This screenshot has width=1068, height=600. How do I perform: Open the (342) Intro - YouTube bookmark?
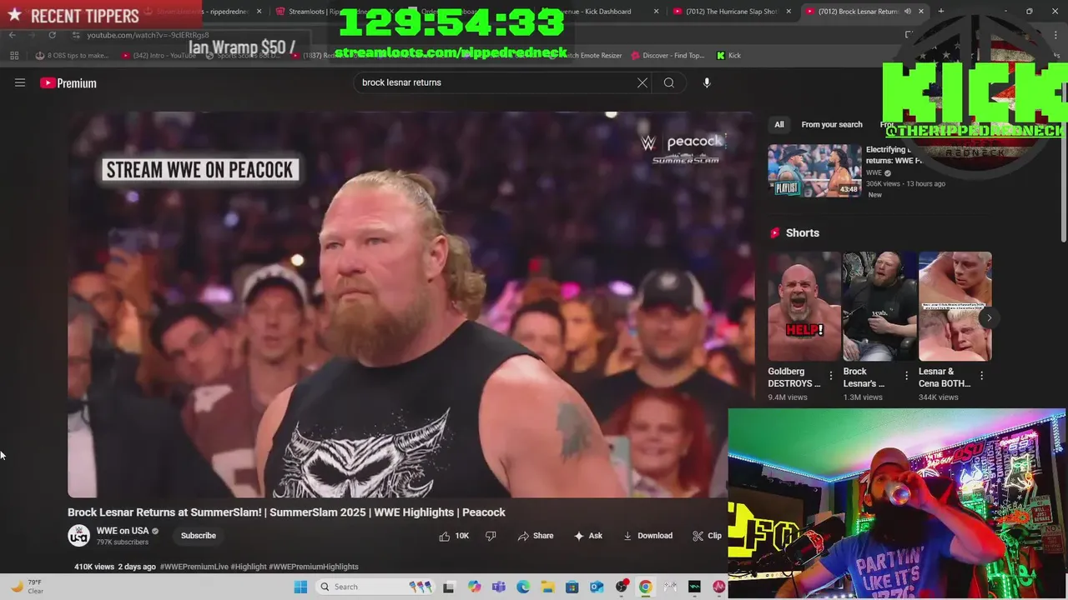[159, 56]
